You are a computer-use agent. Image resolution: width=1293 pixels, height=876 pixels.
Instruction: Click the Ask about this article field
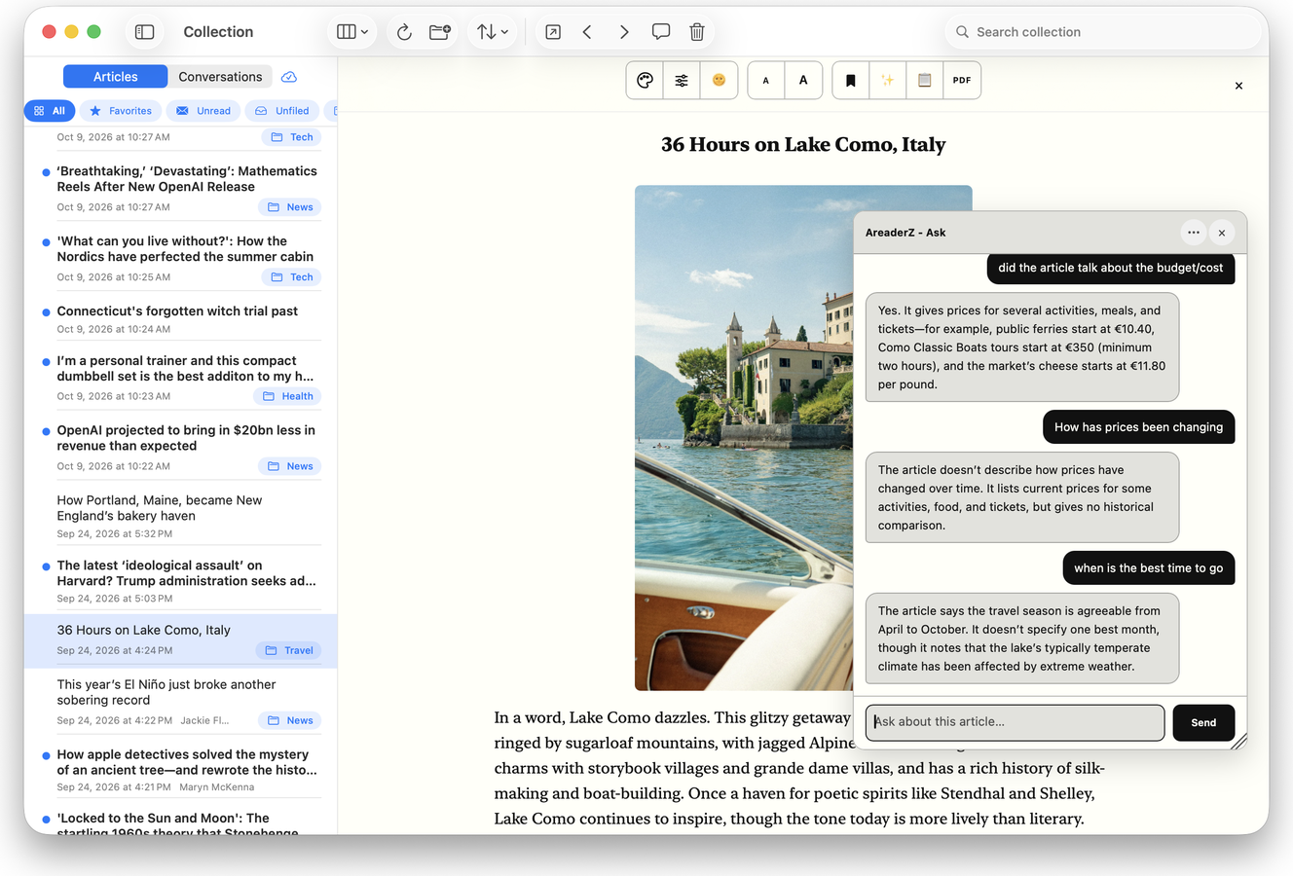pyautogui.click(x=1015, y=722)
